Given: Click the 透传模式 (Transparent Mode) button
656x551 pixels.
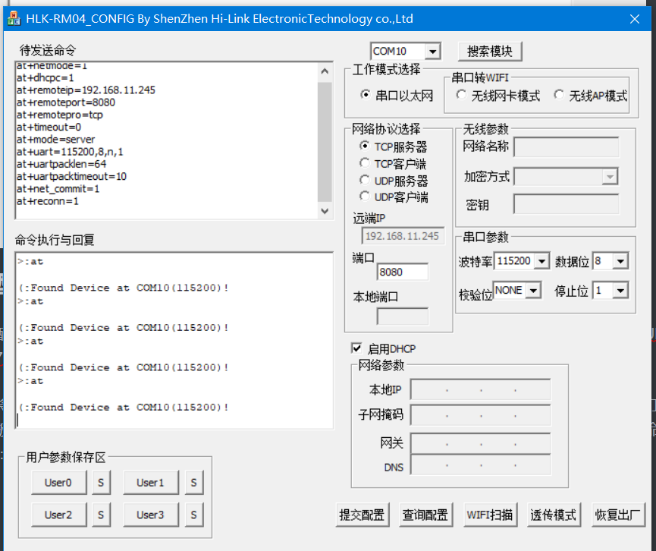Looking at the screenshot, I should click(554, 514).
